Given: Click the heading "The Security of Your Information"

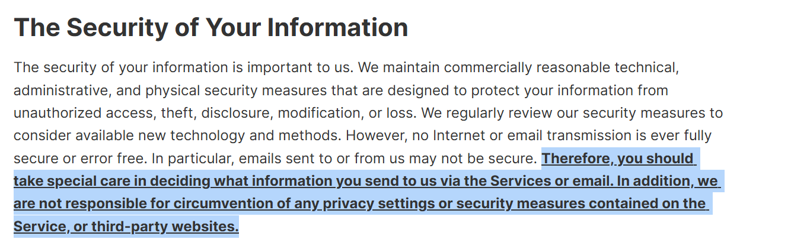Looking at the screenshot, I should pos(211,28).
